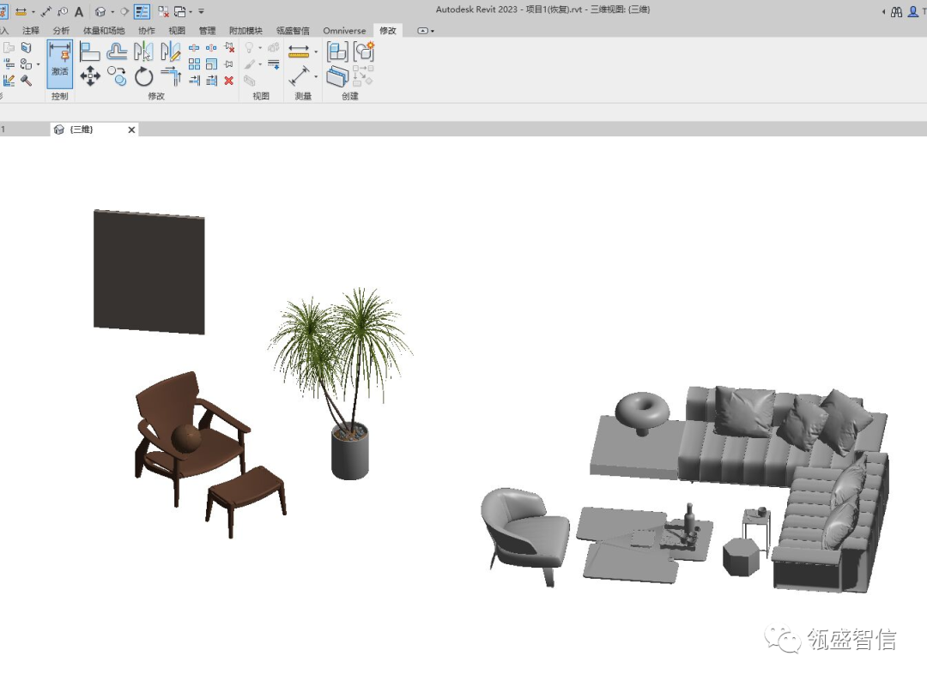
Task: Click the Pin tool icon
Action: pos(229,63)
